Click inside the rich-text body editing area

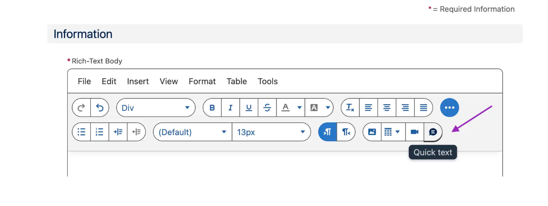tap(285, 164)
